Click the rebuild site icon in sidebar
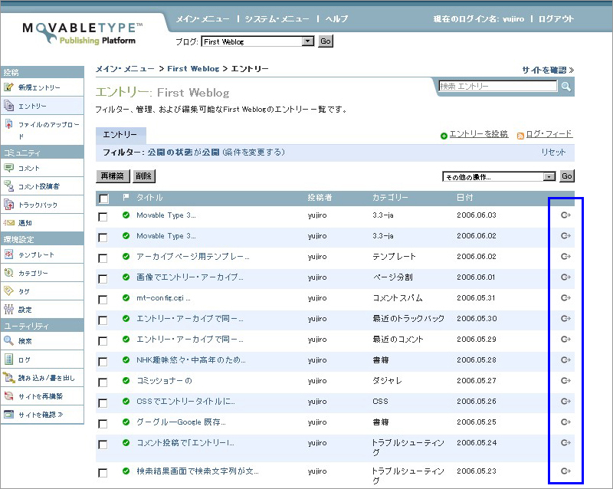Image resolution: width=613 pixels, height=489 pixels. tap(8, 396)
